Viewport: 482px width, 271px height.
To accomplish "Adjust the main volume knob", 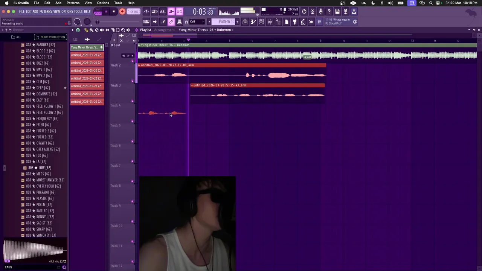I will tap(77, 22).
